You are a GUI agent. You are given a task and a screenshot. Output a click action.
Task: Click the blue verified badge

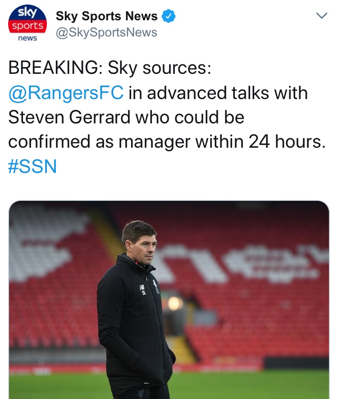point(169,17)
